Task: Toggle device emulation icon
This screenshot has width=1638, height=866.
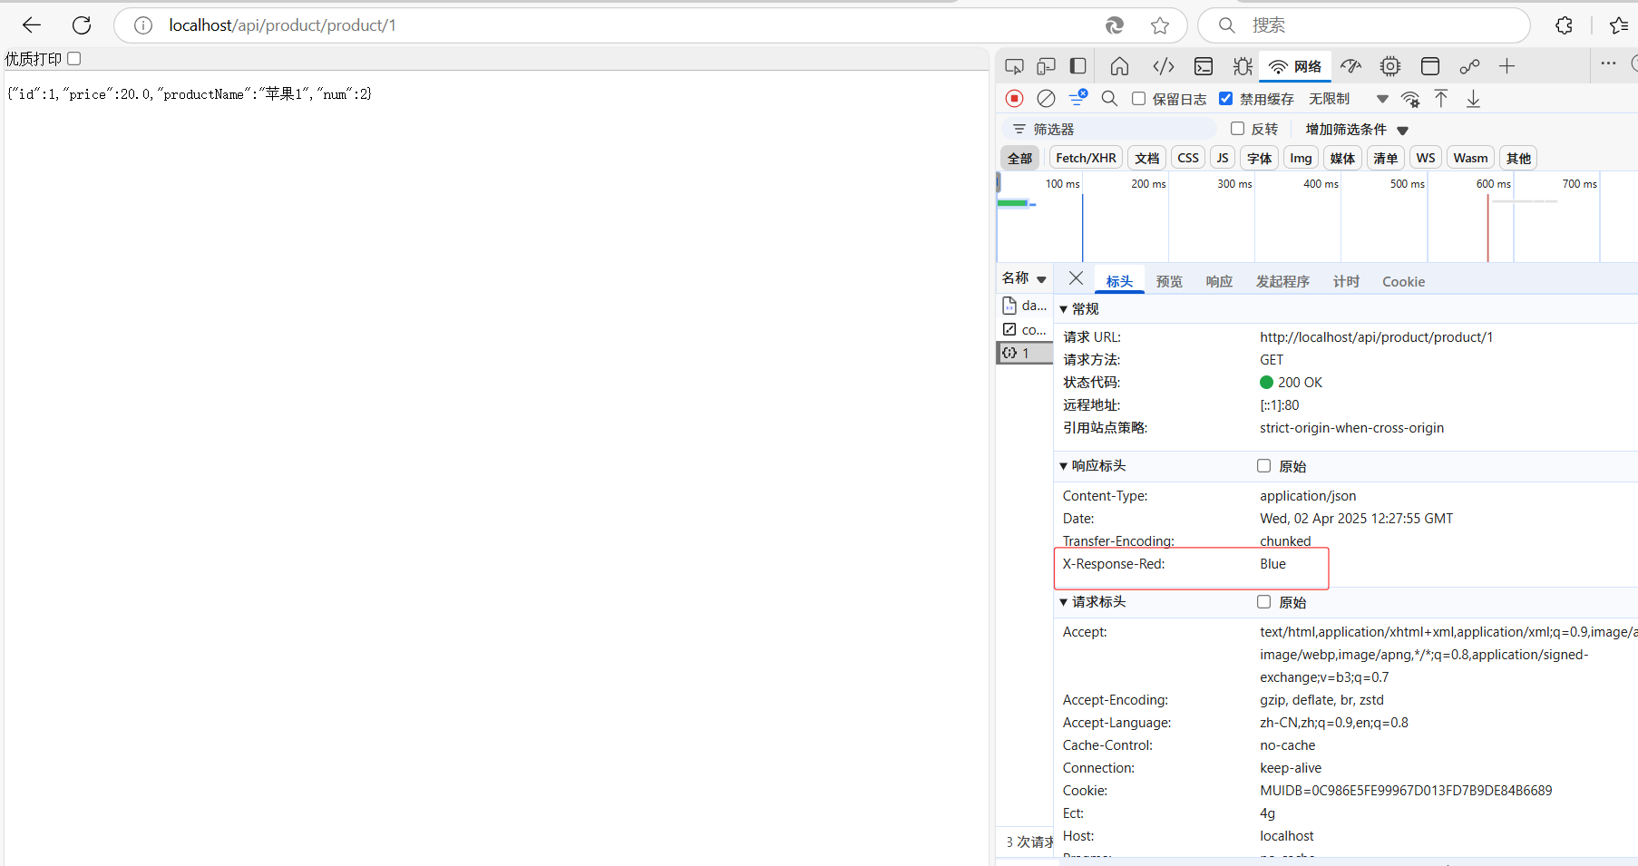Action: tap(1046, 66)
